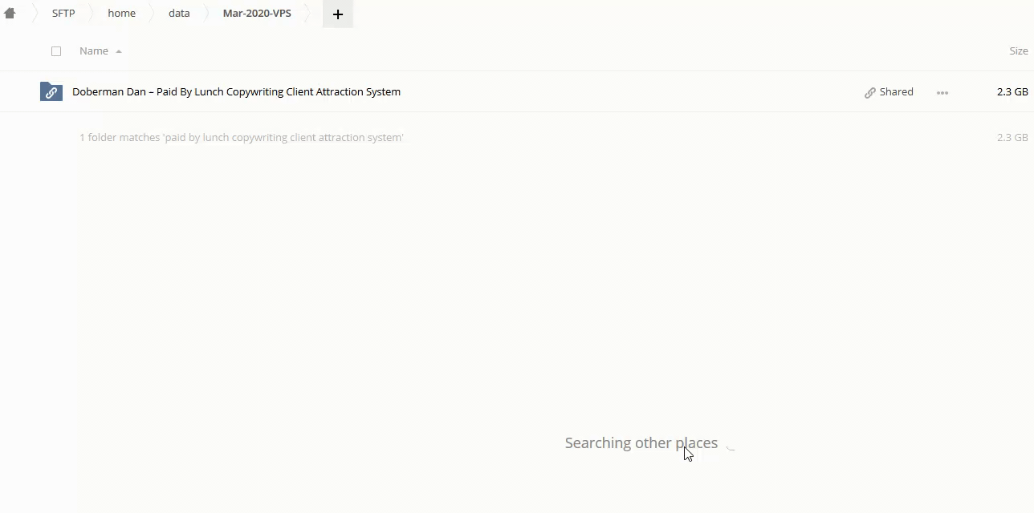Image resolution: width=1034 pixels, height=513 pixels.
Task: Open the shared folder icon for Doberman Dan
Action: coord(51,92)
